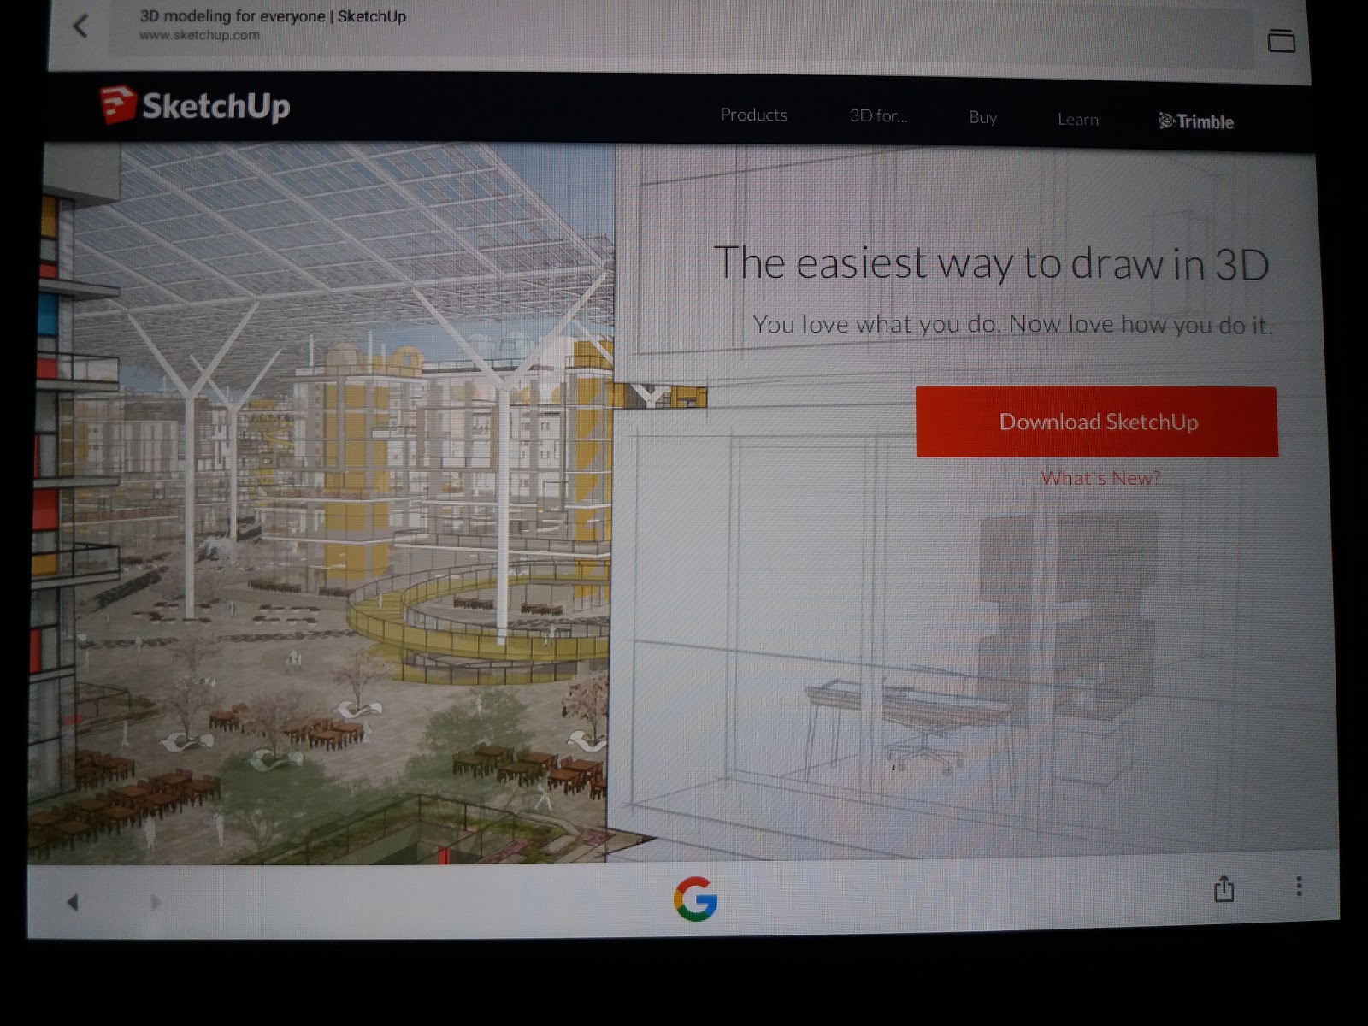The image size is (1368, 1026).
Task: Click the 'You love what you do' tagline
Action: (x=1012, y=325)
